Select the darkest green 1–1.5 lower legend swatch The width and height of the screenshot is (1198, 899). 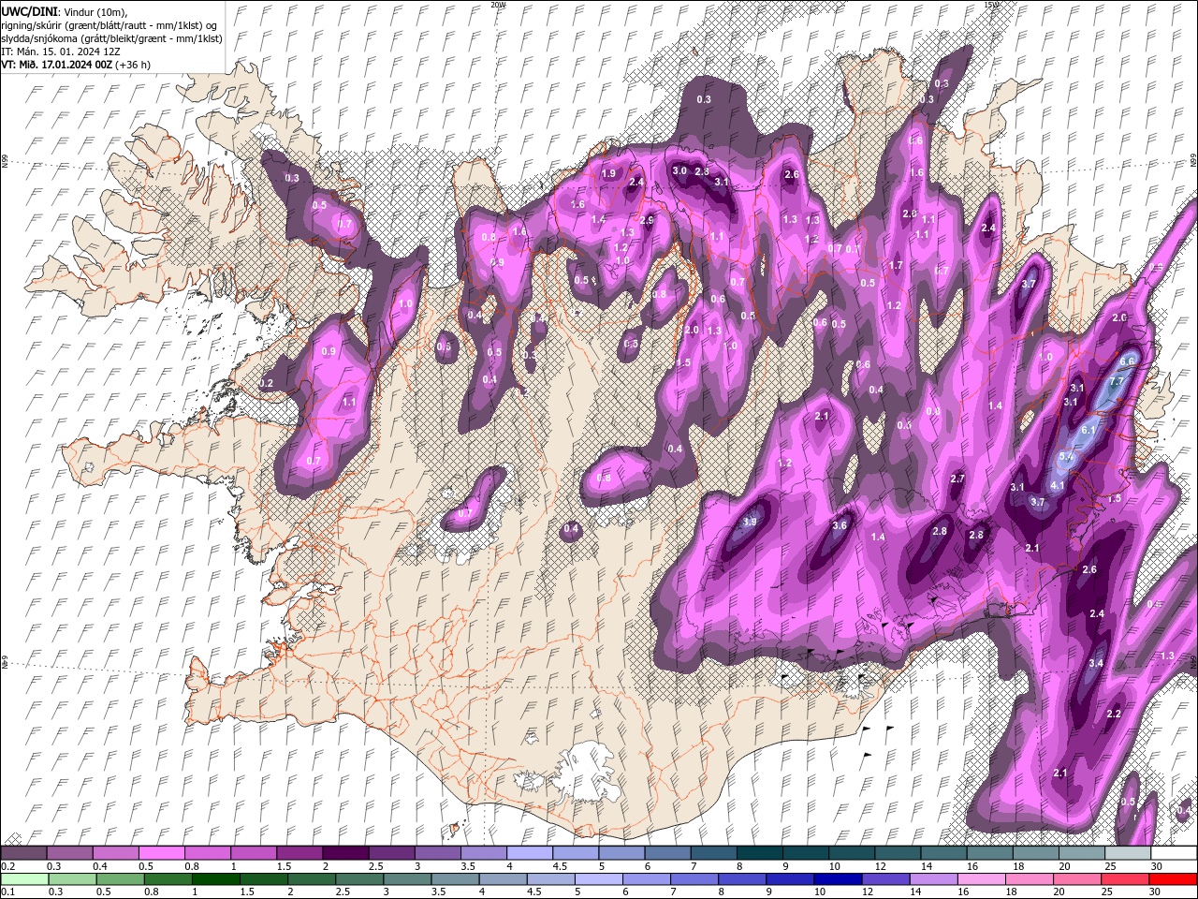click(x=216, y=878)
